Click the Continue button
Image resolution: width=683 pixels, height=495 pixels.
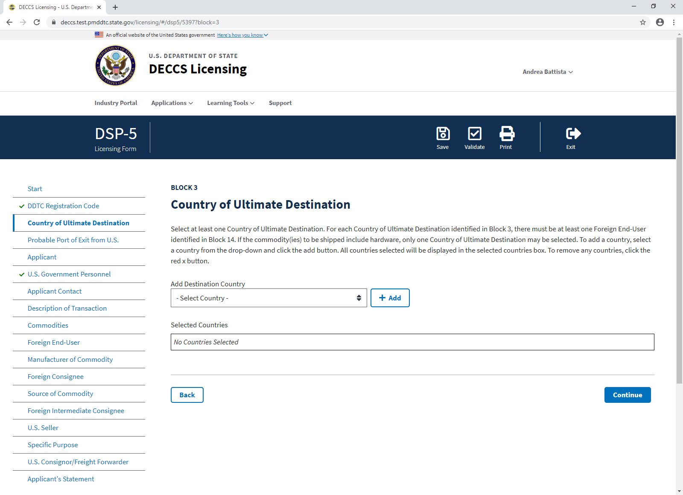click(628, 395)
